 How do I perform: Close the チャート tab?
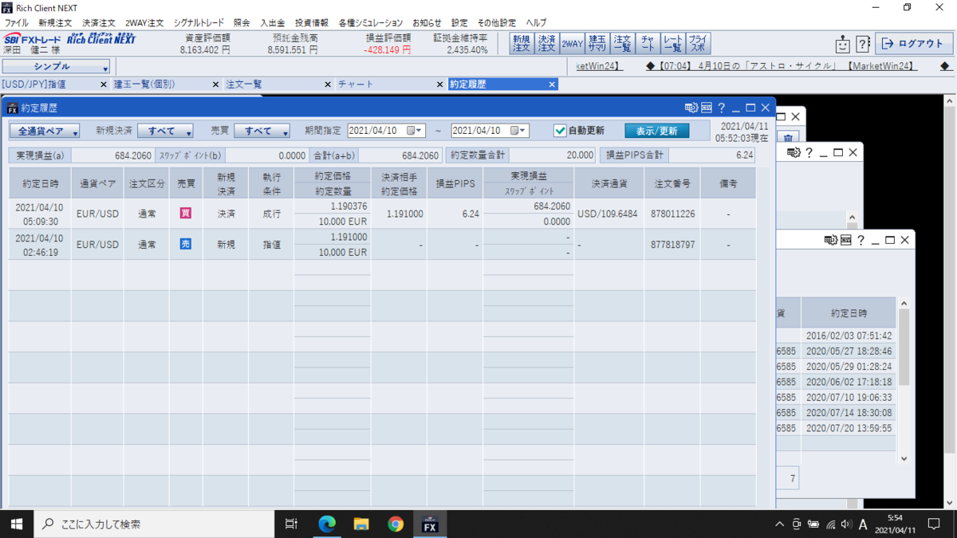click(x=440, y=84)
